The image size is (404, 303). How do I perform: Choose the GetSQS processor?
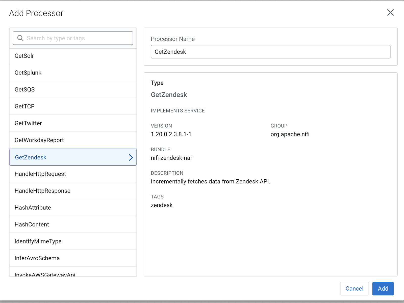pyautogui.click(x=73, y=90)
